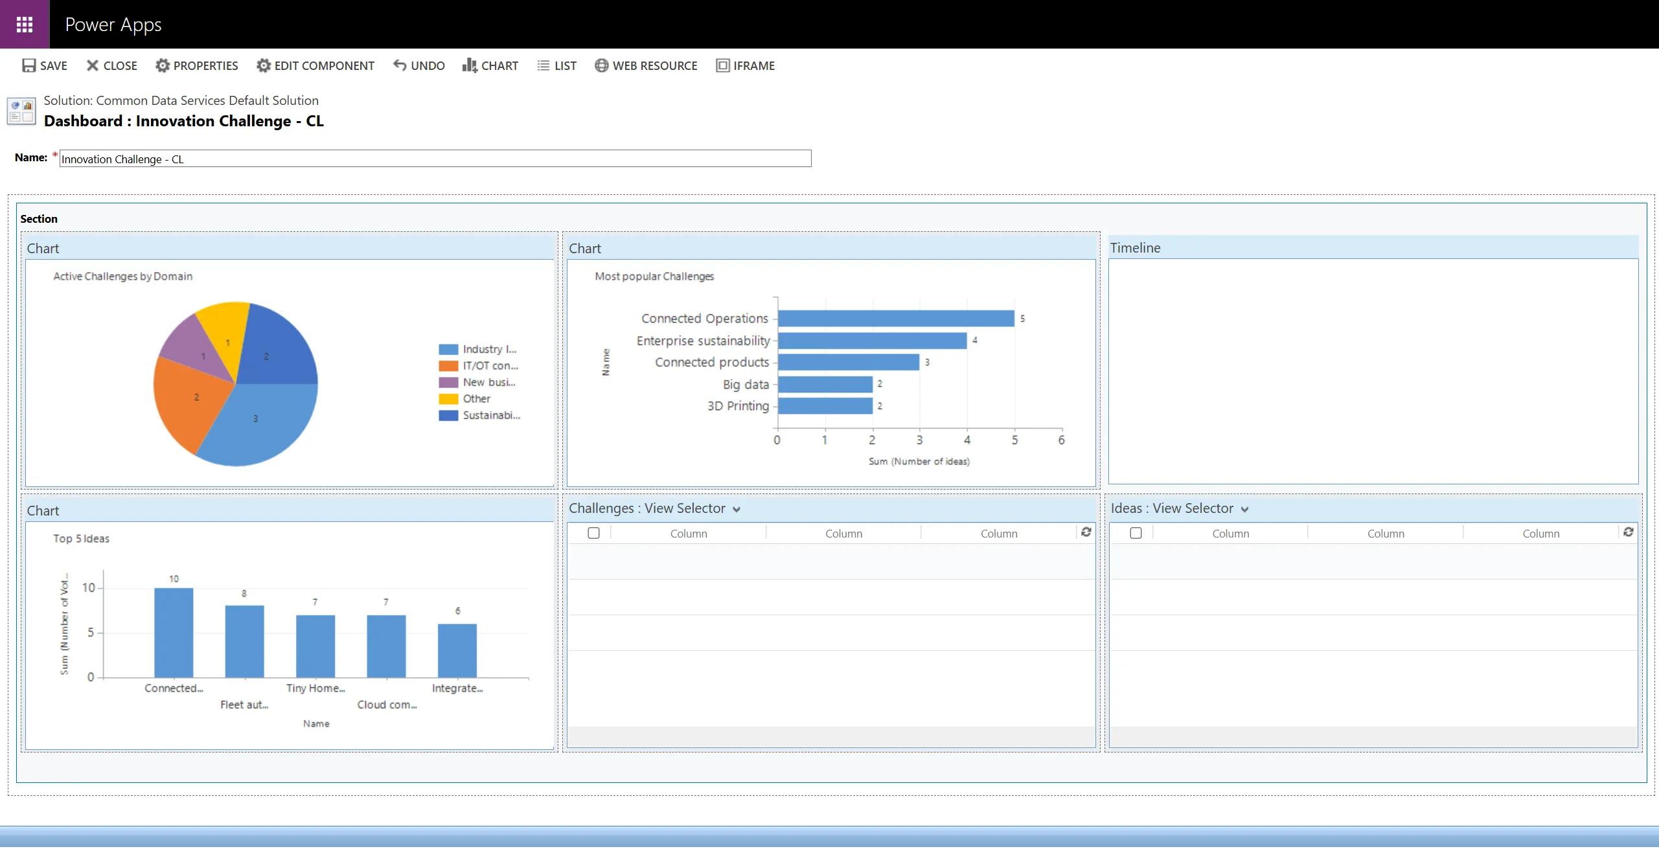The height and width of the screenshot is (849, 1659).
Task: Insert a List using the list icon
Action: tap(542, 65)
